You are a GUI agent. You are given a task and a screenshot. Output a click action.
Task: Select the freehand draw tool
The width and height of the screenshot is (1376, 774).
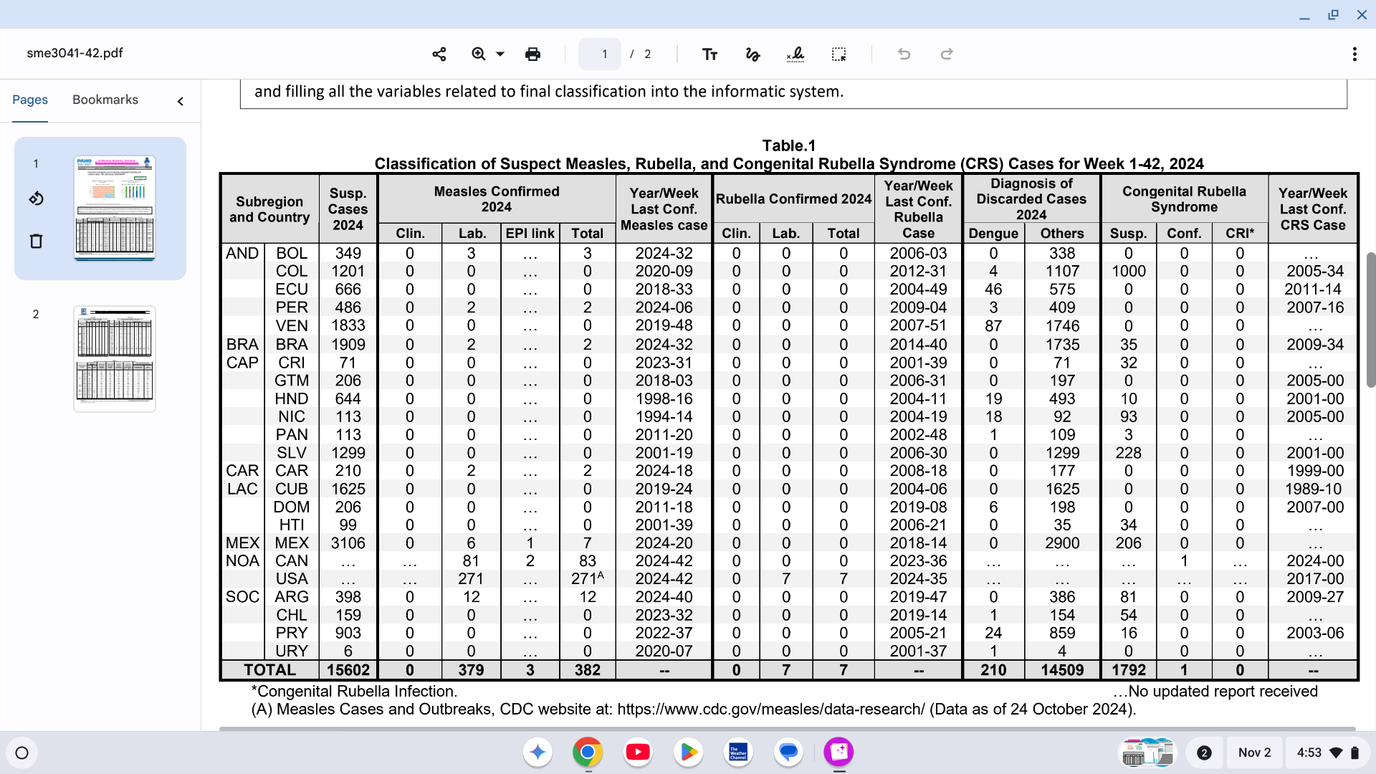tap(752, 54)
